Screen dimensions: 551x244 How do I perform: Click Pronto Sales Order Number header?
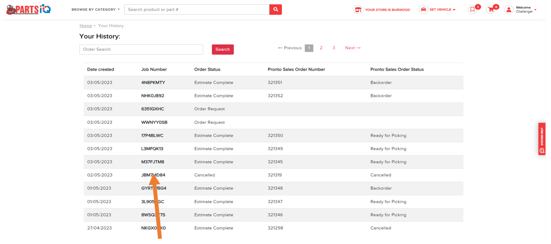click(296, 69)
